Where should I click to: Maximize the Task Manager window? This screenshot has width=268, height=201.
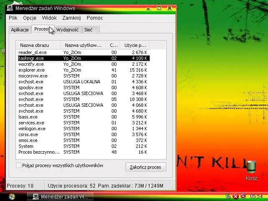[x=159, y=8]
